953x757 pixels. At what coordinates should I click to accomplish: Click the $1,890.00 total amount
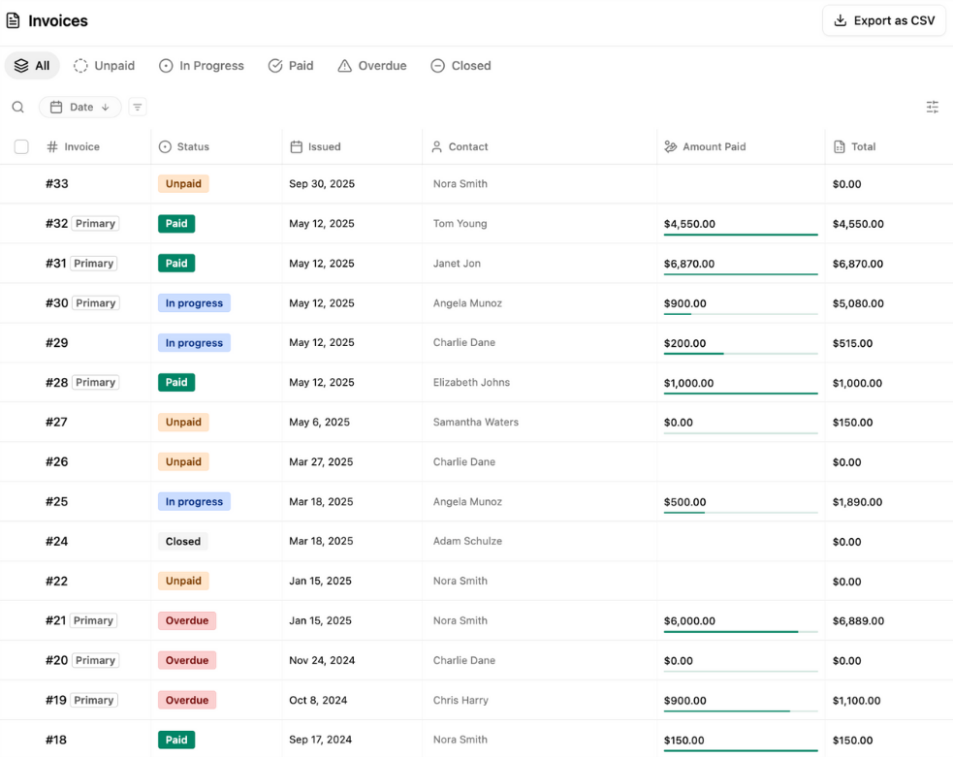click(857, 502)
